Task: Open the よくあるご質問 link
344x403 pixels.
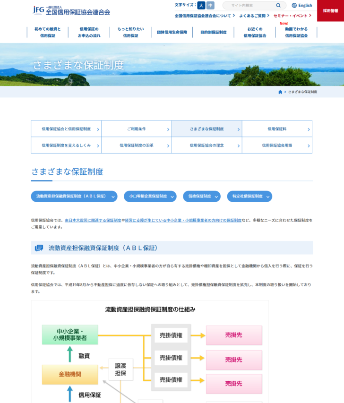Action: (x=254, y=16)
